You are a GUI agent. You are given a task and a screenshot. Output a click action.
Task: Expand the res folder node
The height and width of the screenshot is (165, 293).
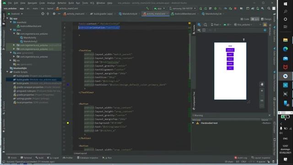(11, 60)
